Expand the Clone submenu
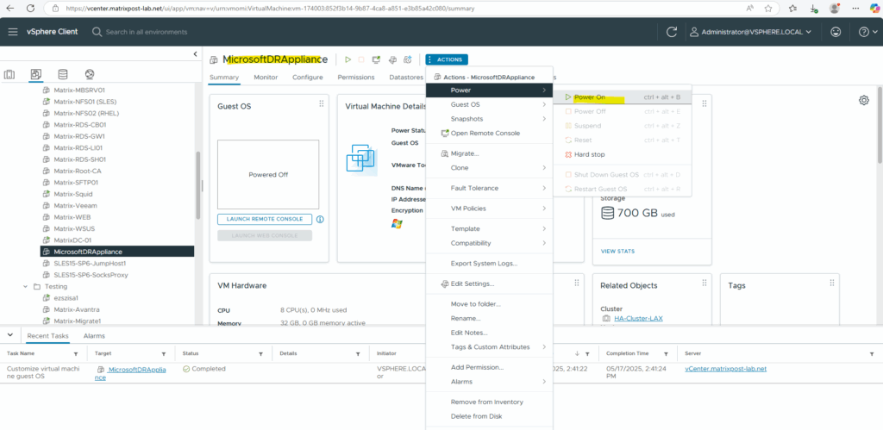883x430 pixels. [x=490, y=168]
